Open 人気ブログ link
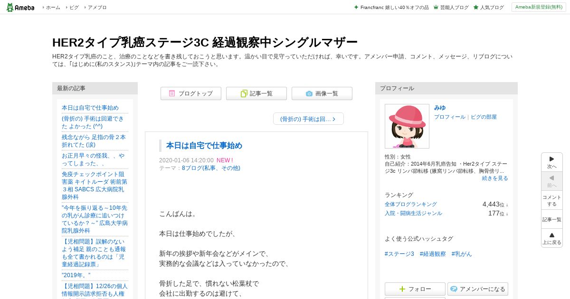570x299 pixels. point(492,8)
